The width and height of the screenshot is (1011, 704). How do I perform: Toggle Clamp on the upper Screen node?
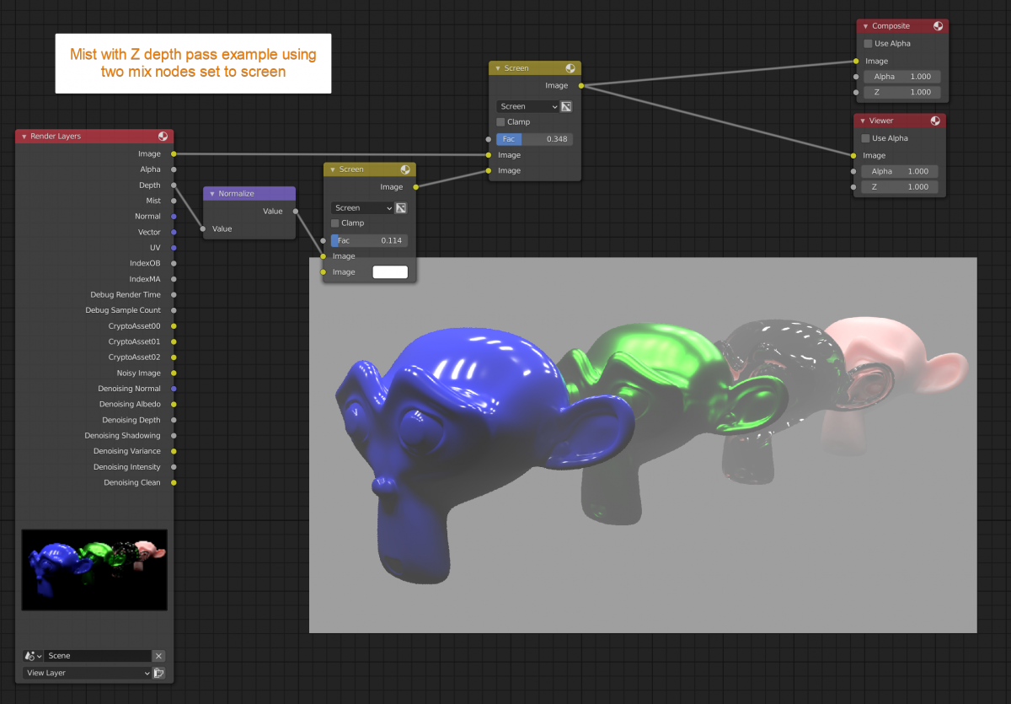(499, 121)
